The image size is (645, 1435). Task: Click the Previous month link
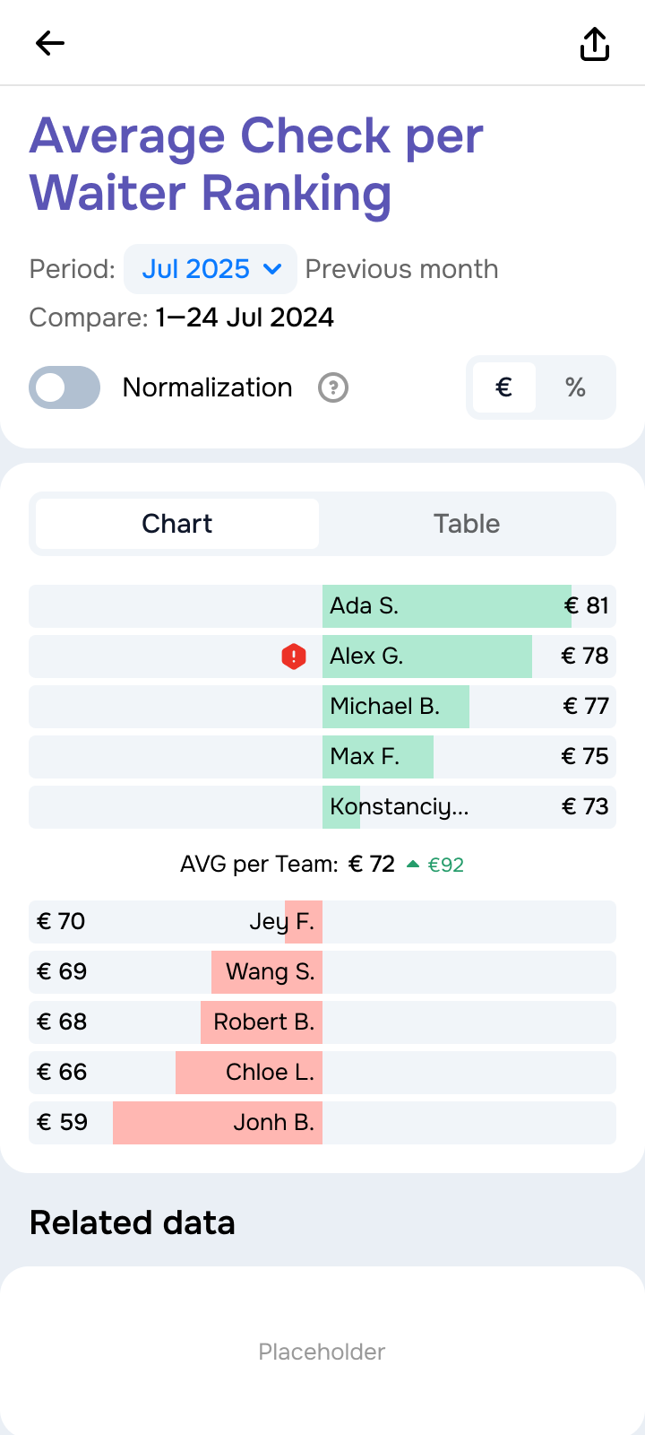pyautogui.click(x=401, y=269)
